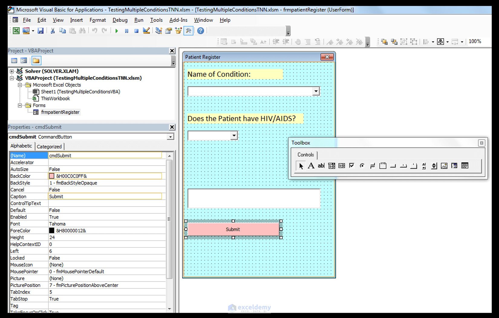Pick the ListBox tool in Toolbox
The height and width of the screenshot is (318, 499).
[x=342, y=166]
